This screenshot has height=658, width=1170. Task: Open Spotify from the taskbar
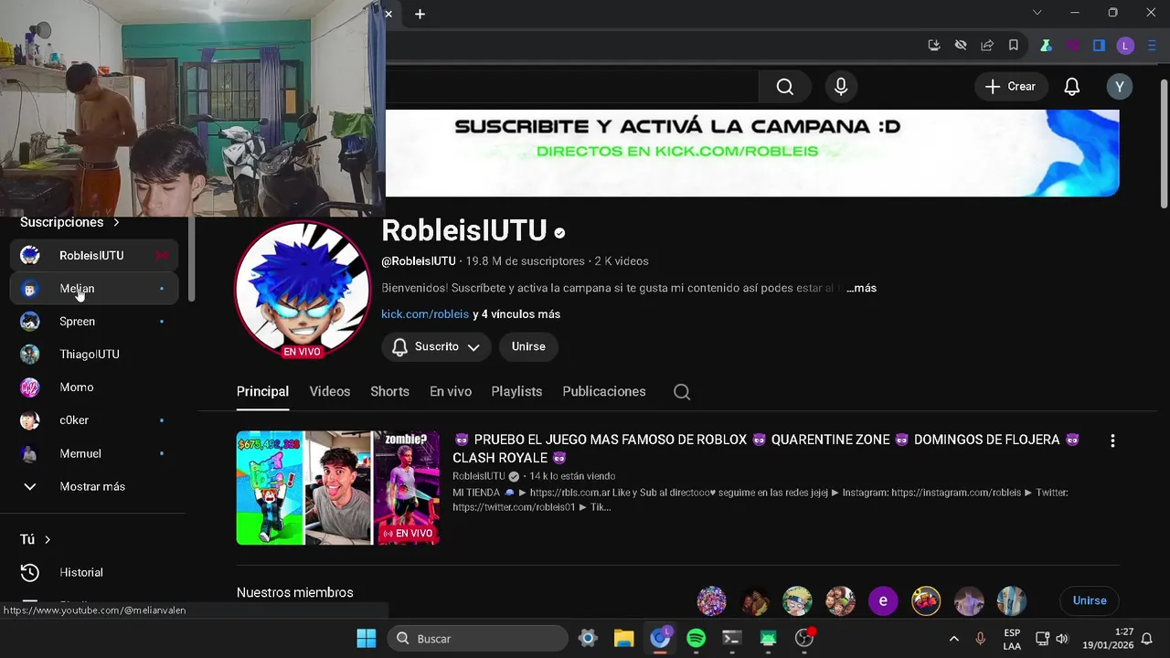coord(696,638)
